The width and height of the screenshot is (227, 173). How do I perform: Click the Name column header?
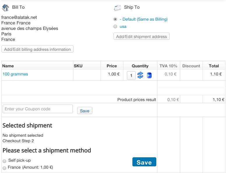8,66
